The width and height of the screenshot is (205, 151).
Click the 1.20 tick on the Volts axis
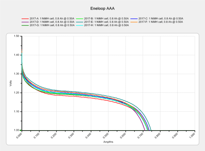[x=16, y=93]
